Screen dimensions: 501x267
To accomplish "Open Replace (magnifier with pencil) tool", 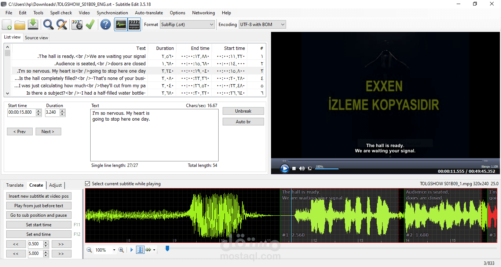I will (x=62, y=25).
